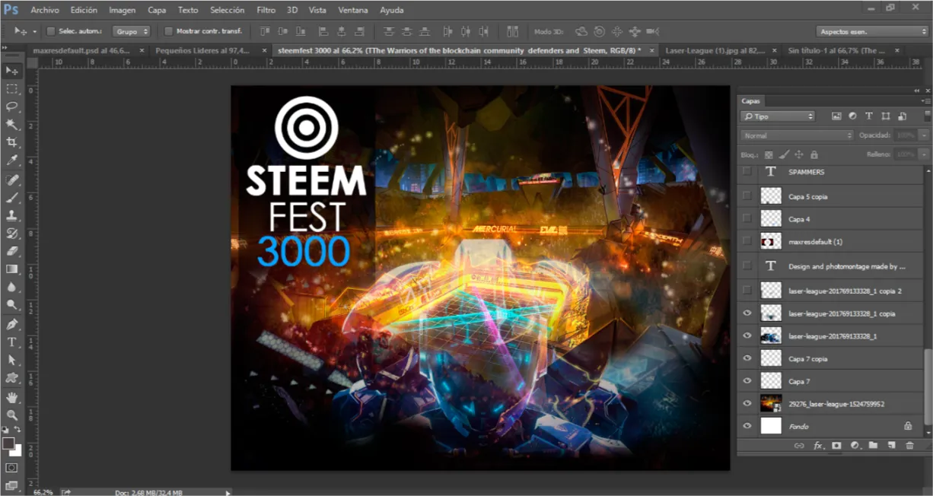Show the SPAMMERS text layer
Image resolution: width=933 pixels, height=496 pixels.
point(747,172)
